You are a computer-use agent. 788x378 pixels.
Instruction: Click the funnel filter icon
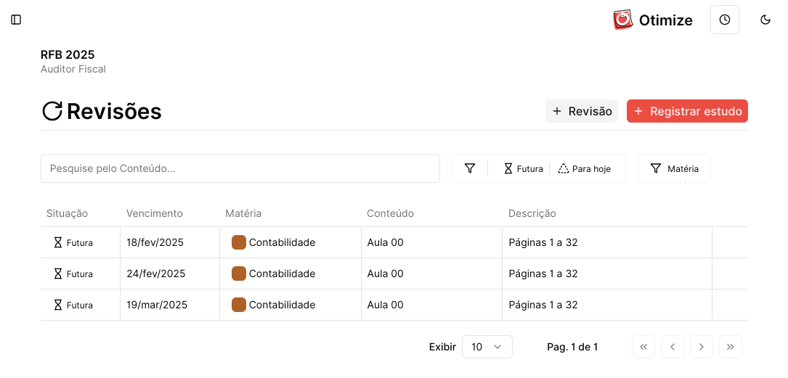[470, 168]
